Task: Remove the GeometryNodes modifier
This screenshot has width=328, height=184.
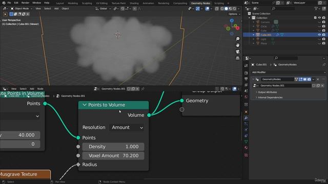Action: [318, 79]
